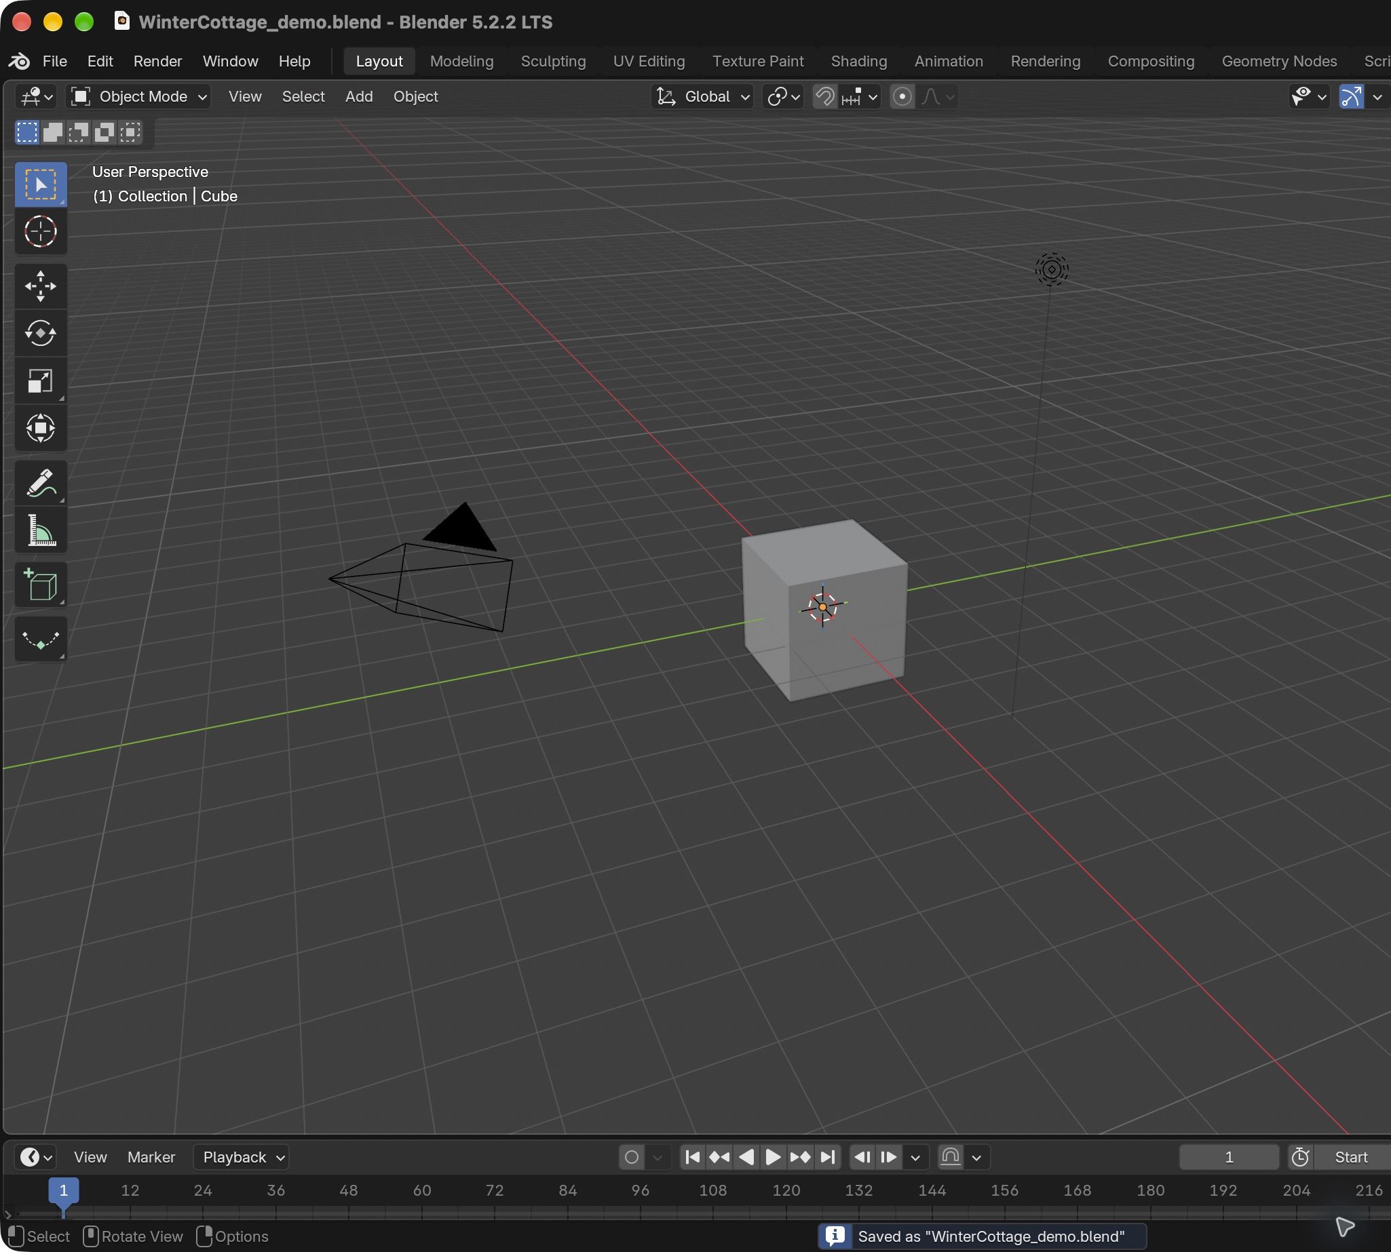Set selection mode to Subtract
Viewport: 1391px width, 1252px height.
pyautogui.click(x=79, y=132)
